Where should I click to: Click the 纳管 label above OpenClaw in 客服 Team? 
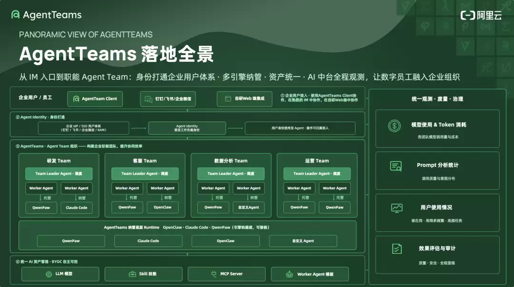click(x=168, y=198)
